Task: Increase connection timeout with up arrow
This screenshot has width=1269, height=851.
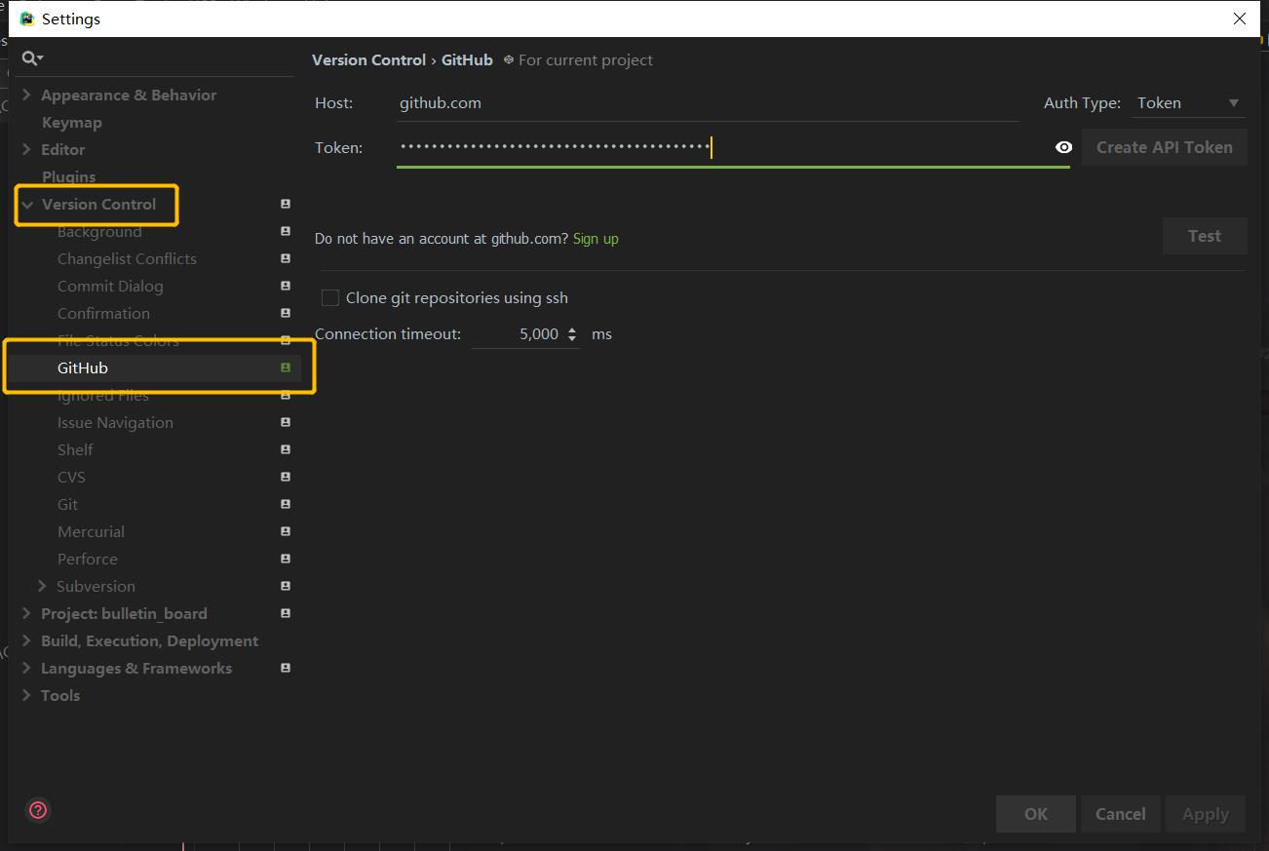Action: tap(572, 329)
